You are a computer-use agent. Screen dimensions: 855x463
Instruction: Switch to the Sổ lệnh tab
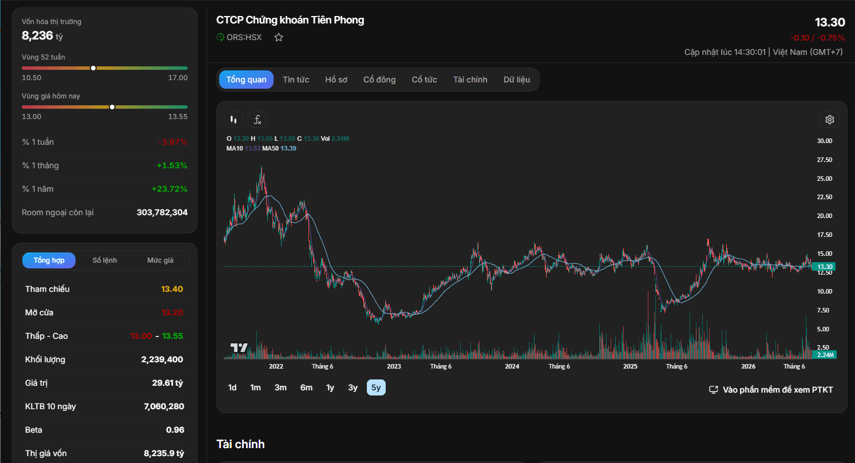[105, 260]
